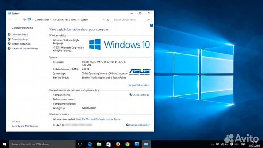Click the shield icon beside System protection
The width and height of the screenshot is (263, 148).
[9, 44]
